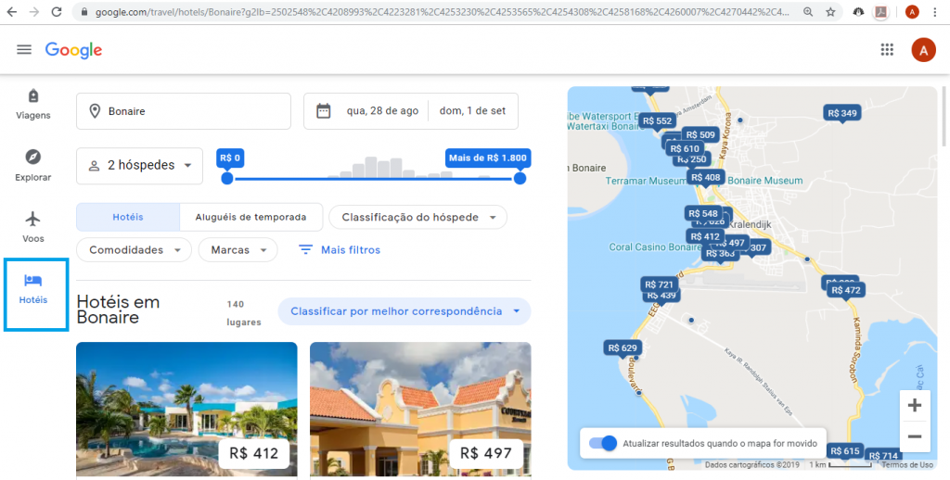Click the Google logo

pyautogui.click(x=73, y=50)
